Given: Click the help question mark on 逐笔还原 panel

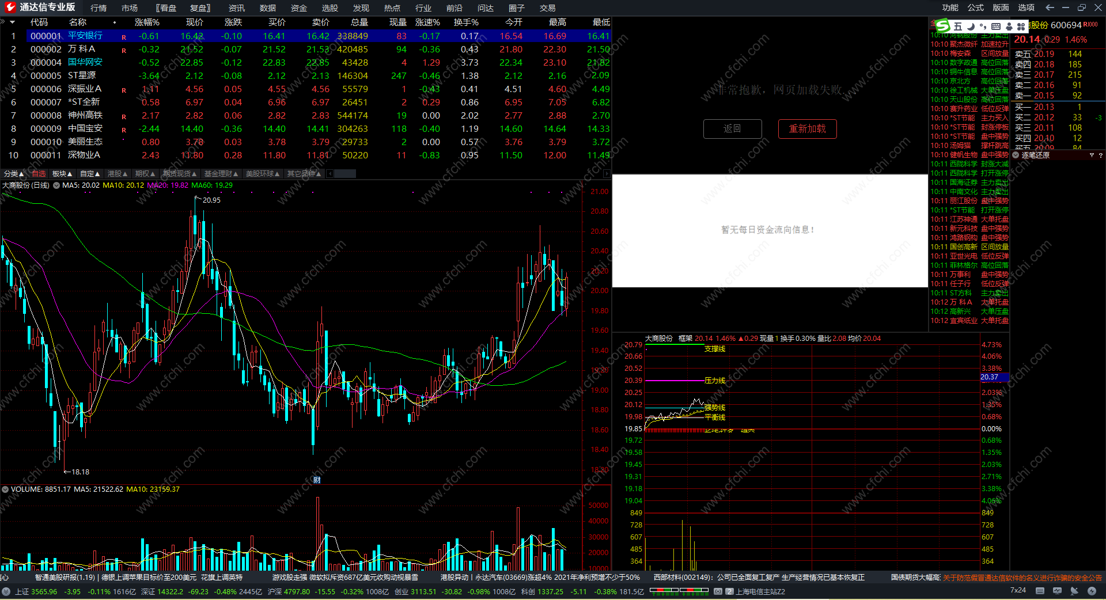Looking at the screenshot, I should click(1100, 155).
